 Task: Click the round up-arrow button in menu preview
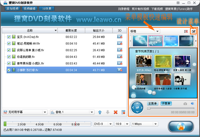point(154,93)
